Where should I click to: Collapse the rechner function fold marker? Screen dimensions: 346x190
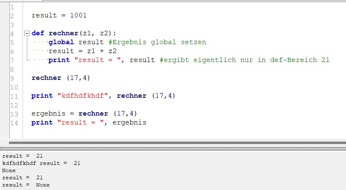coord(27,34)
